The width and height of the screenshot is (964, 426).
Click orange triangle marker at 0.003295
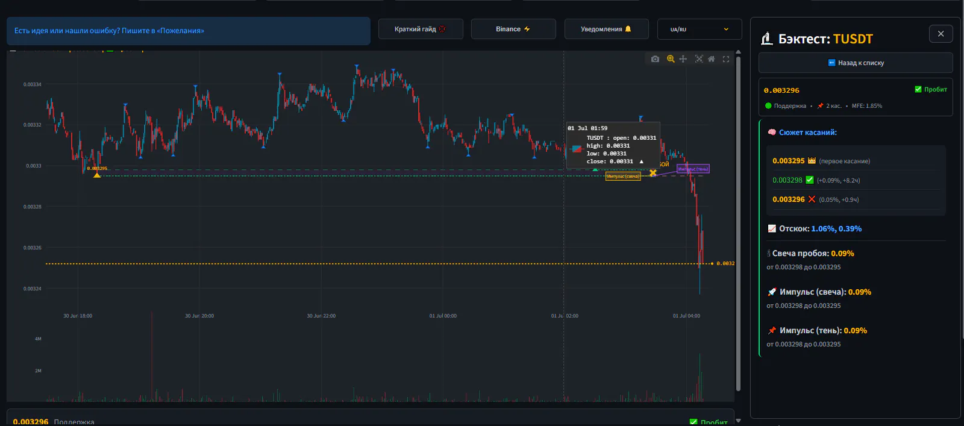[x=96, y=175]
